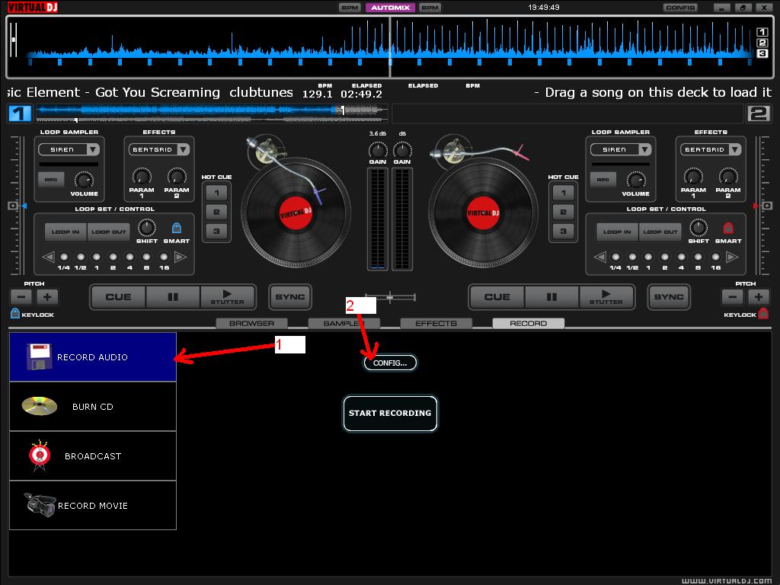Trigger right deck Hot Cue 2

pyautogui.click(x=563, y=212)
